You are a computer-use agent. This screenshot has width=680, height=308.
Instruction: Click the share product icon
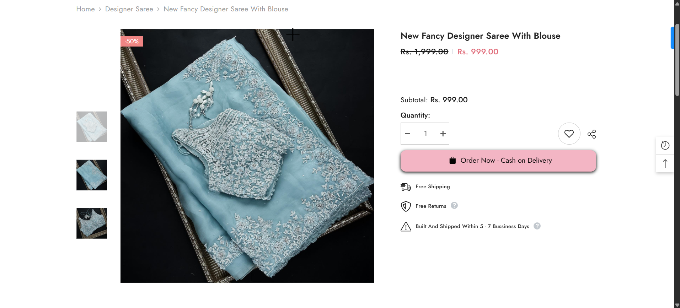click(591, 134)
